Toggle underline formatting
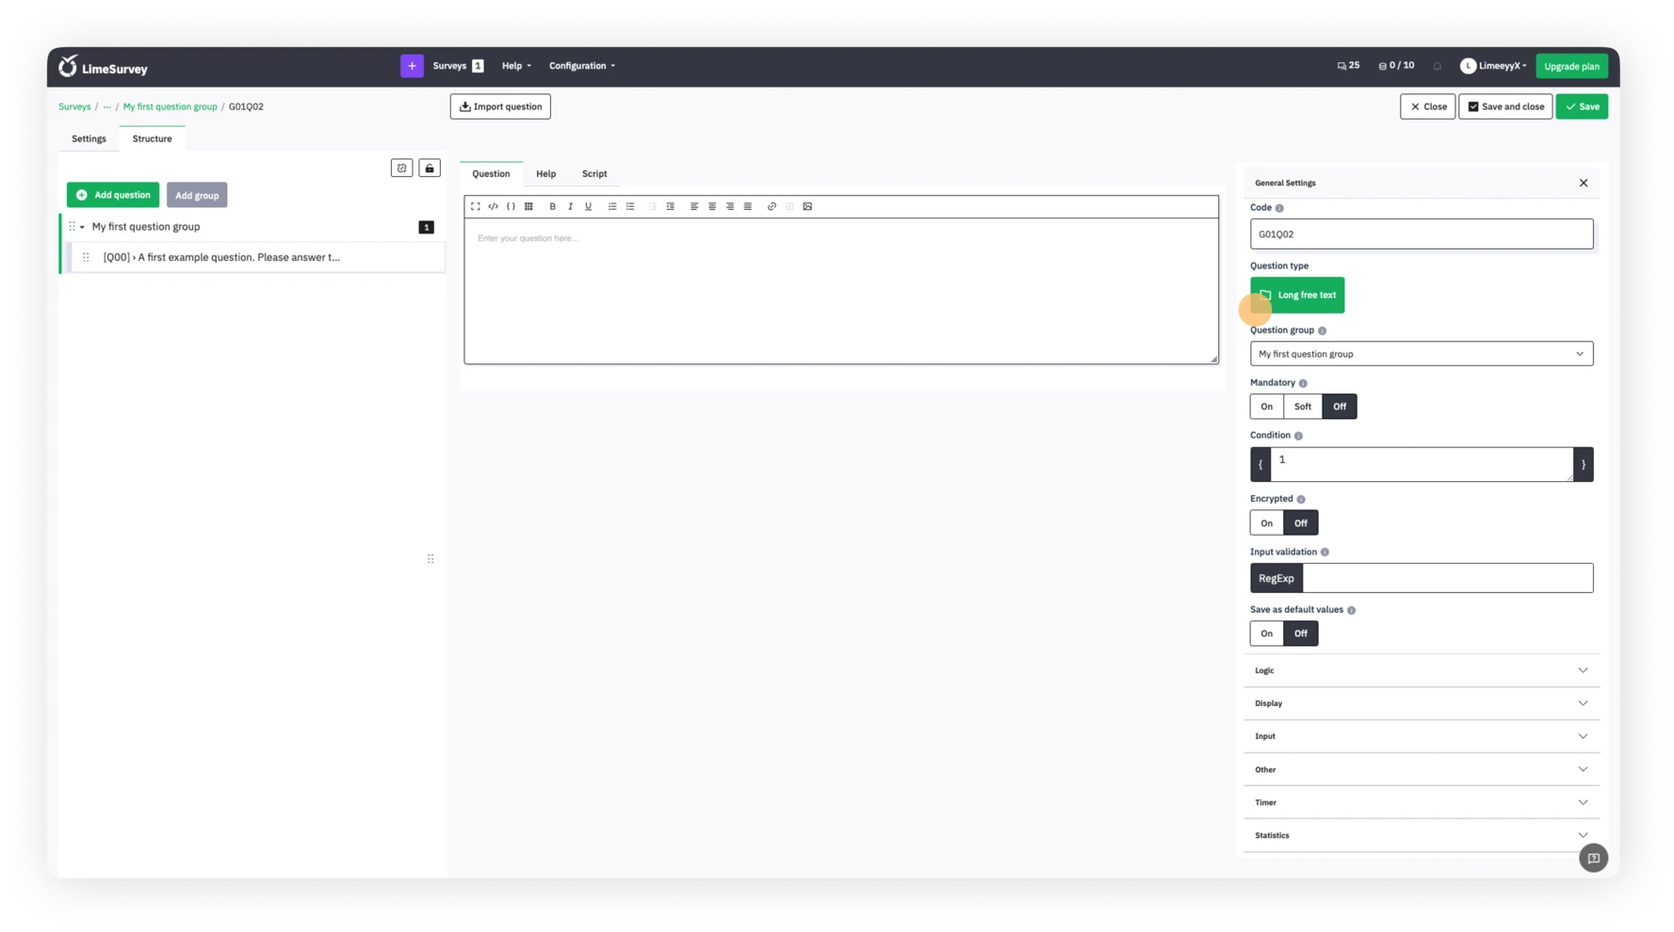This screenshot has height=932, width=1674. click(588, 206)
